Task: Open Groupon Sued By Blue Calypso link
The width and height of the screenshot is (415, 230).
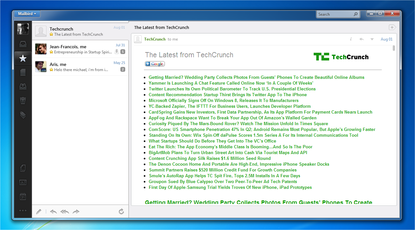Action: (x=223, y=181)
